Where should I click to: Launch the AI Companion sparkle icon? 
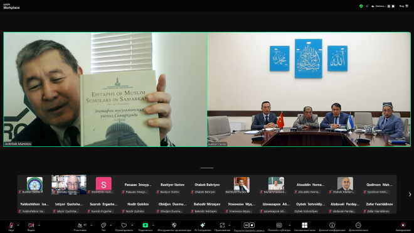(203, 225)
